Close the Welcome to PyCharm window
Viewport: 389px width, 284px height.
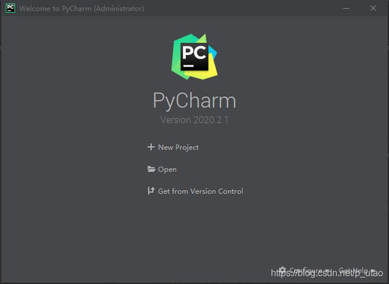point(373,8)
